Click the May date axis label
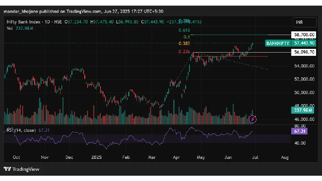322x181 pixels. tap(201, 157)
